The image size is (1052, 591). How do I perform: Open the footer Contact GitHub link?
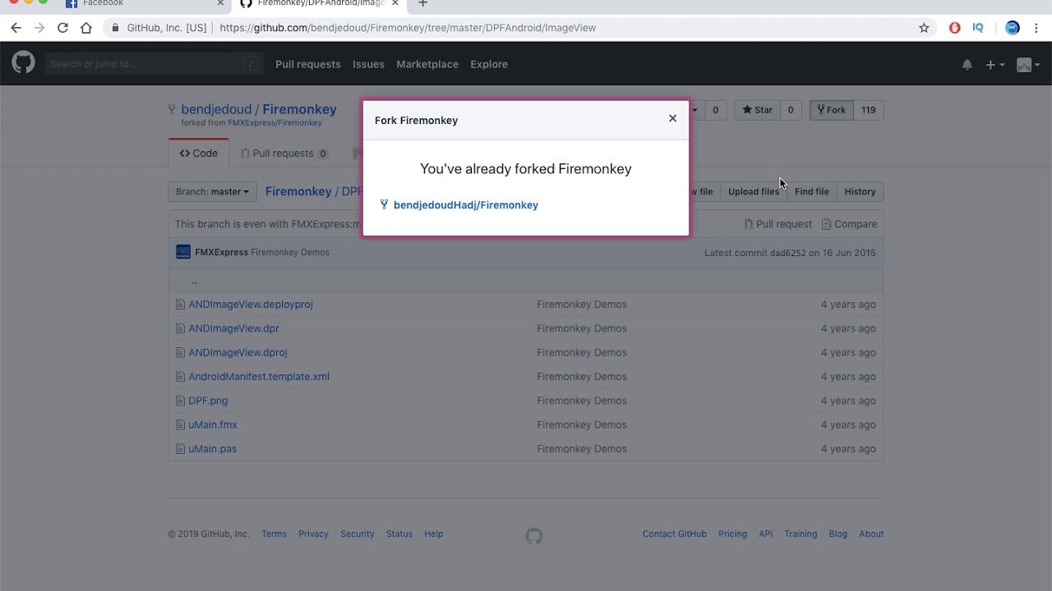click(675, 534)
